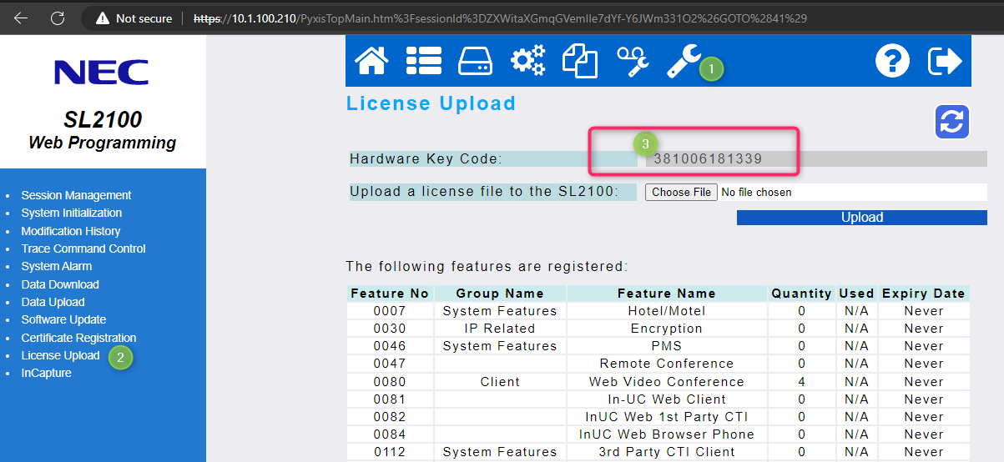Open InCapture link
The image size is (1004, 462).
click(46, 373)
